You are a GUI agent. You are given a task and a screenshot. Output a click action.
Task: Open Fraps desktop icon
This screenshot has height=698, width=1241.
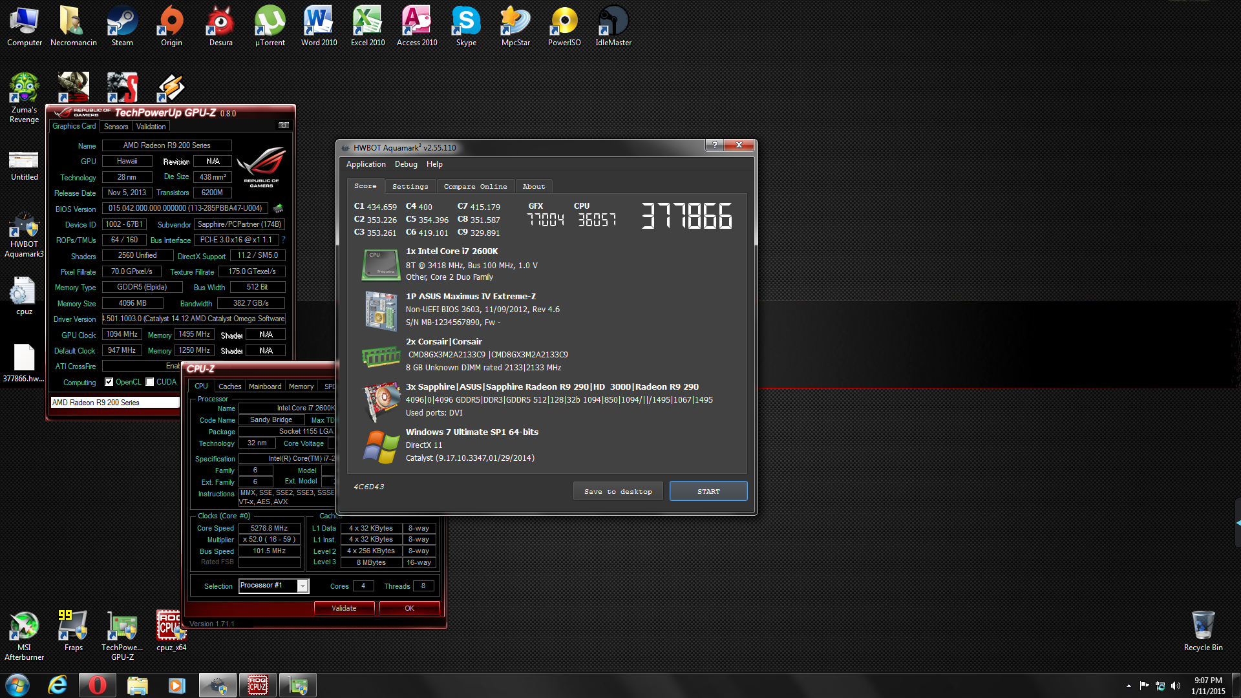pos(73,631)
